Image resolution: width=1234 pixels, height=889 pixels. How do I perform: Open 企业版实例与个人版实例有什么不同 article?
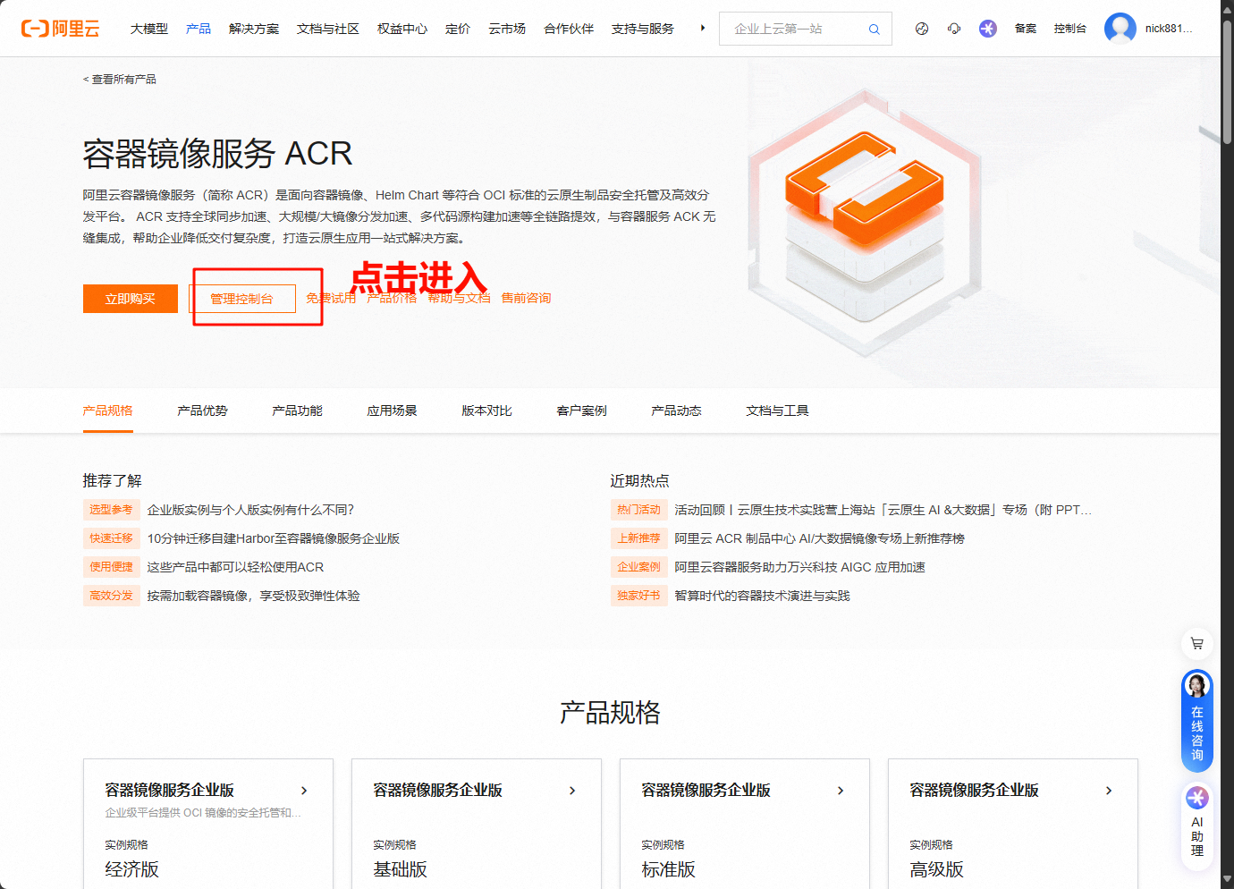(251, 510)
